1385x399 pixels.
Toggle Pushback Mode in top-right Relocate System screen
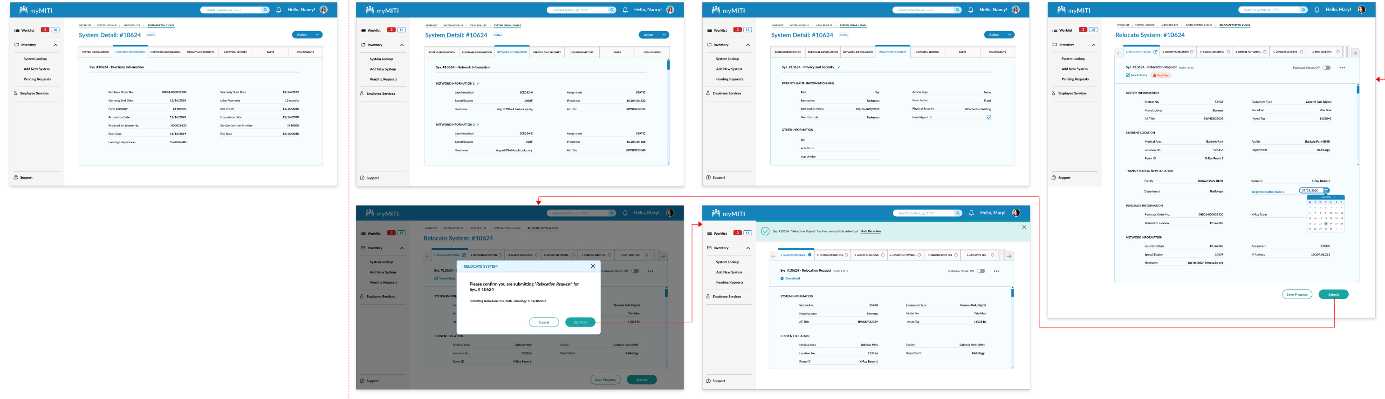pyautogui.click(x=1326, y=67)
